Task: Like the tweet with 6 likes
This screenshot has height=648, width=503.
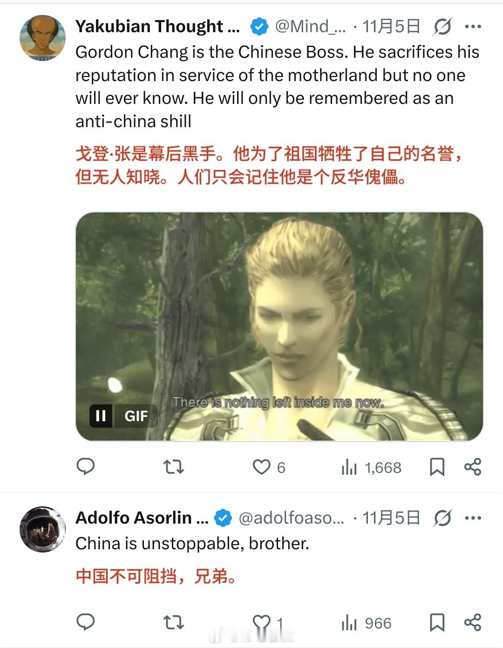Action: pos(269,467)
